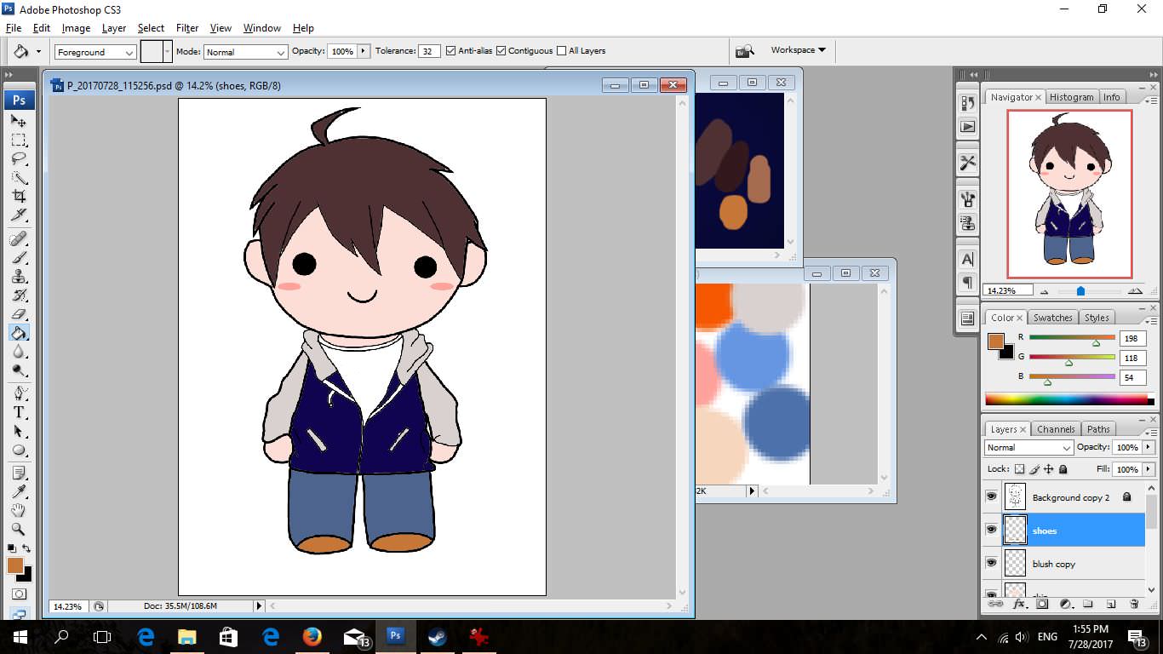
Task: Select the Eraser tool
Action: pyautogui.click(x=19, y=313)
